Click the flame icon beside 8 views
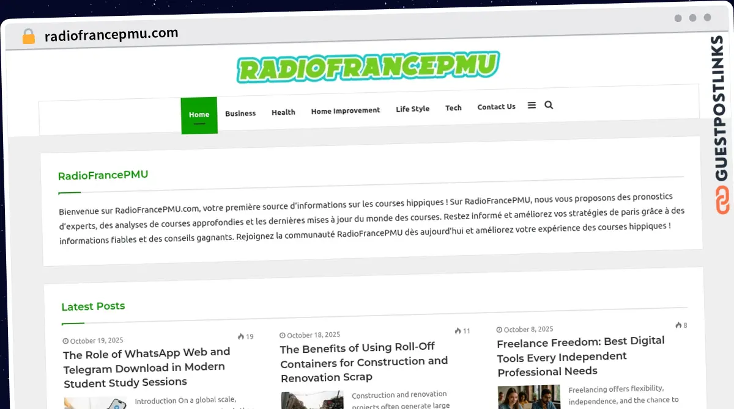 (678, 325)
